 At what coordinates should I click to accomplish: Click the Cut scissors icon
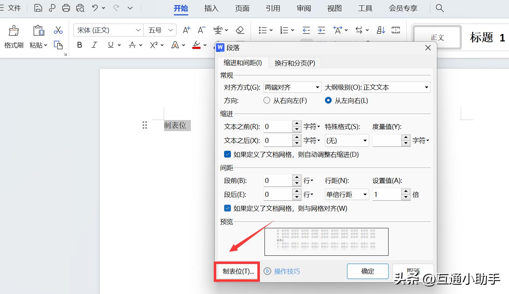coord(58,30)
